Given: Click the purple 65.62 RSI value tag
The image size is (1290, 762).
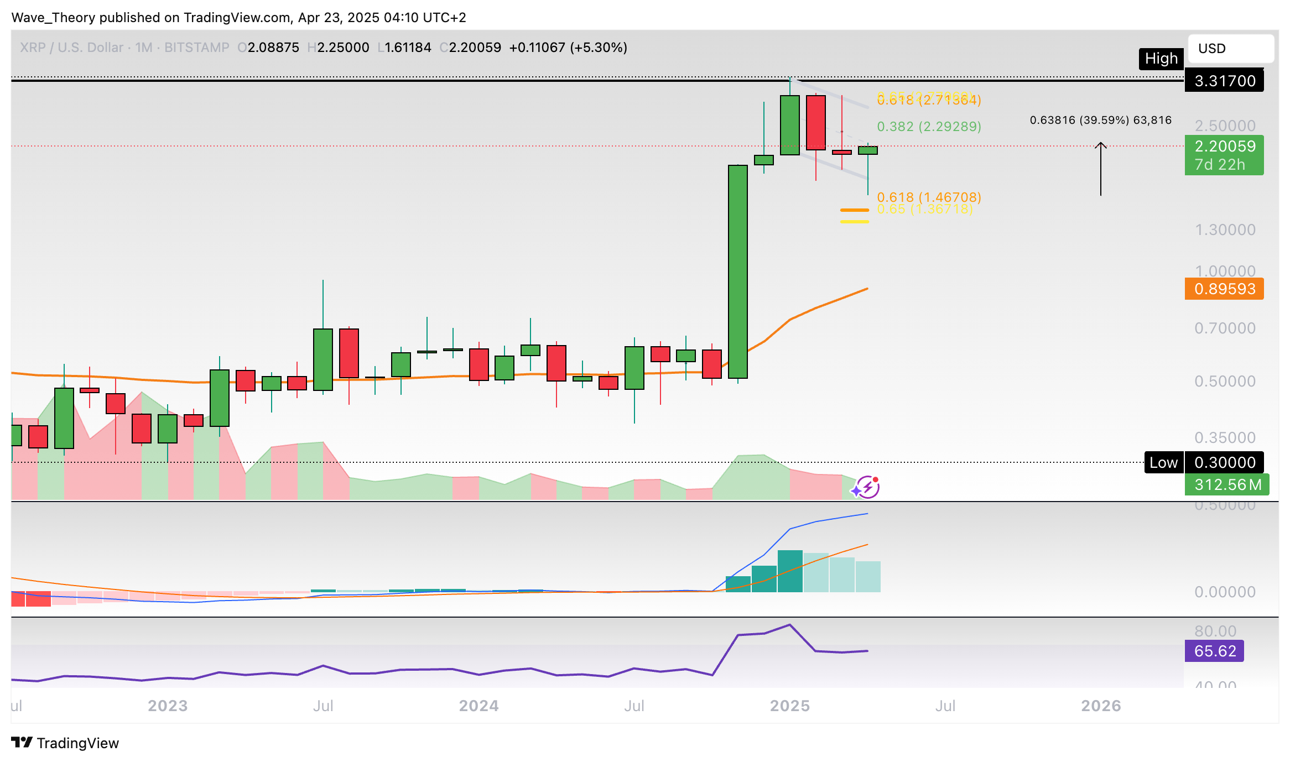Looking at the screenshot, I should point(1214,651).
